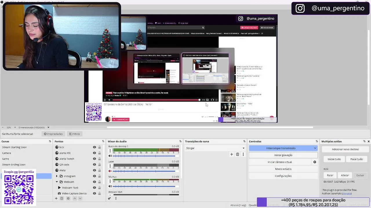Click Interromper transmissão to stop streaming
Image resolution: width=371 pixels, height=208 pixels.
pyautogui.click(x=281, y=148)
